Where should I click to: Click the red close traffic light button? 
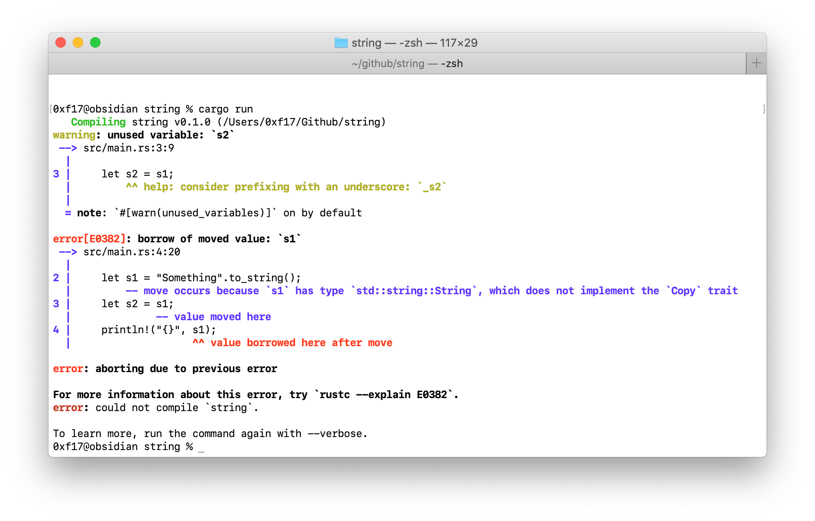point(61,43)
